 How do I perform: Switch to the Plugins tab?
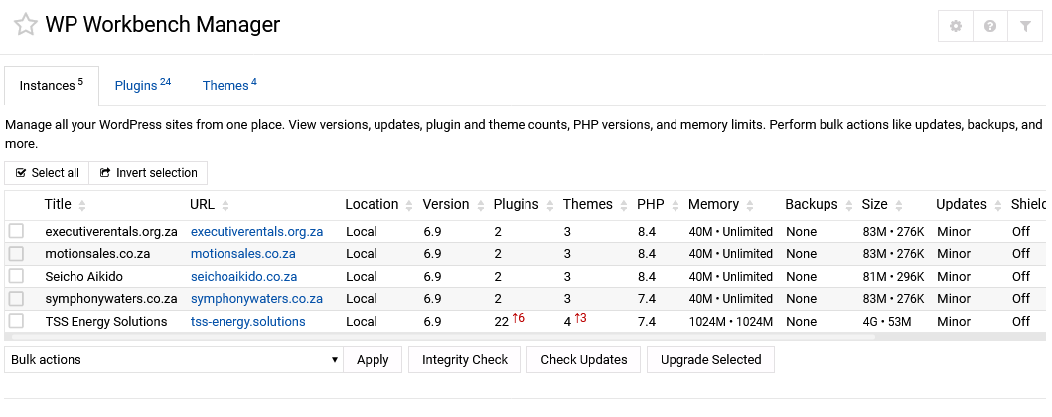click(142, 85)
